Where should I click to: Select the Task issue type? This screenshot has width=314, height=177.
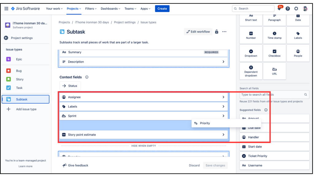26,88
